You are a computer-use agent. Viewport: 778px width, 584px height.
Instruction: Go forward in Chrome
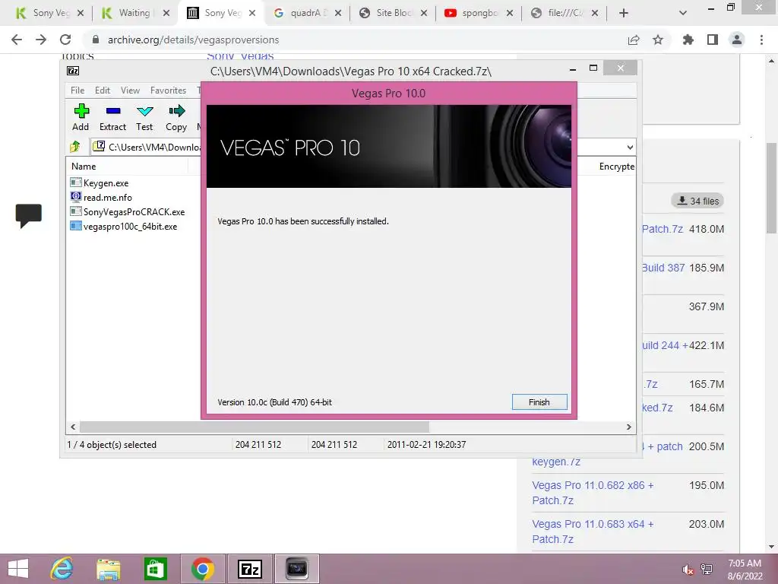41,40
